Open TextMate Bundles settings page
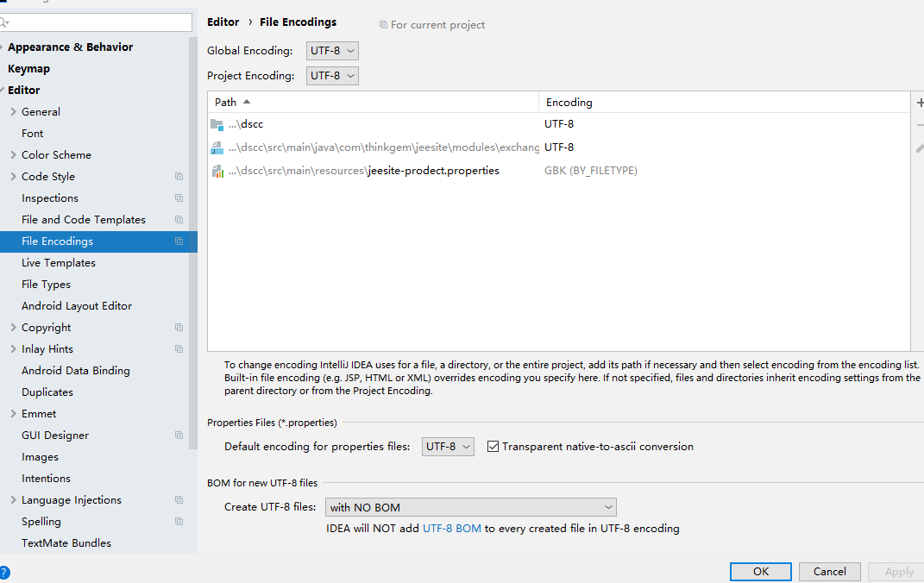The height and width of the screenshot is (583, 924). coord(66,543)
